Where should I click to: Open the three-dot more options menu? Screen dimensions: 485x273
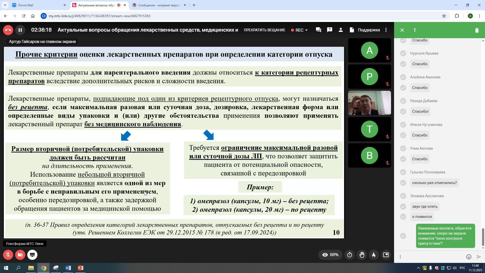[x=386, y=30]
